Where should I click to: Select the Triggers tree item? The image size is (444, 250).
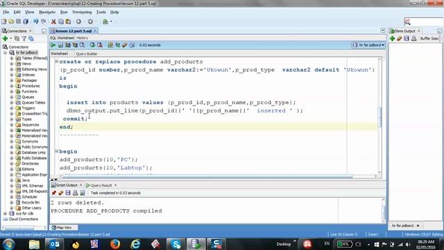click(x=28, y=108)
